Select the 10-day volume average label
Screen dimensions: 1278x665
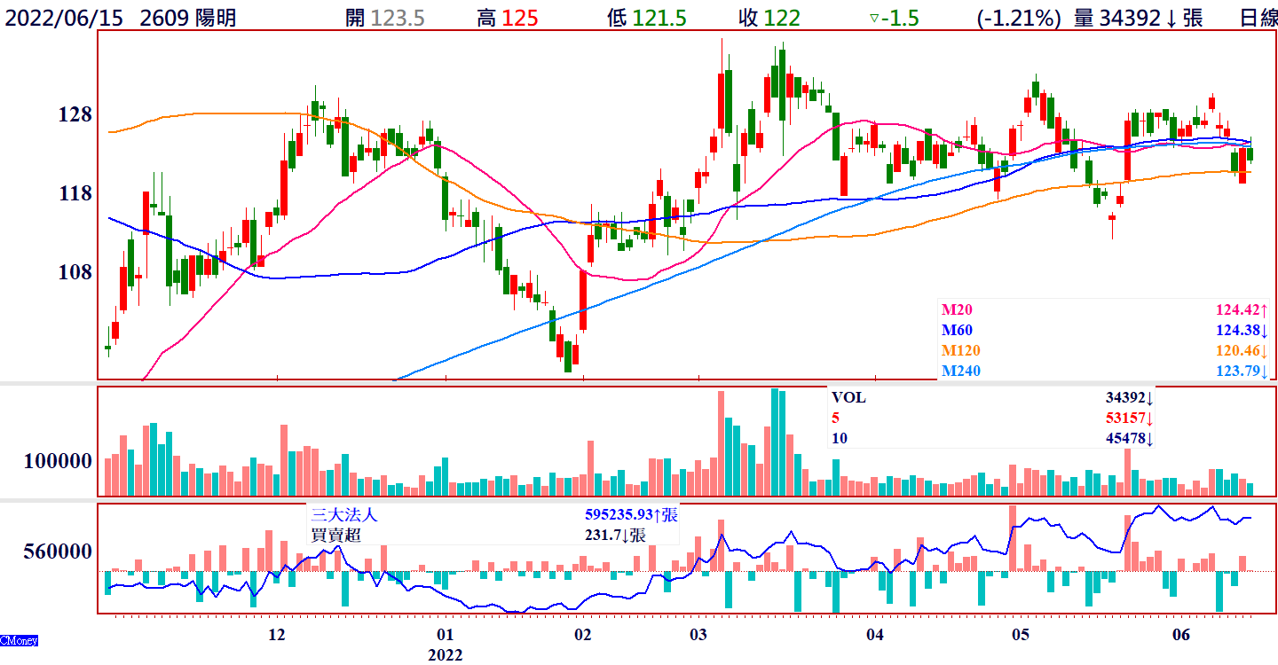839,438
